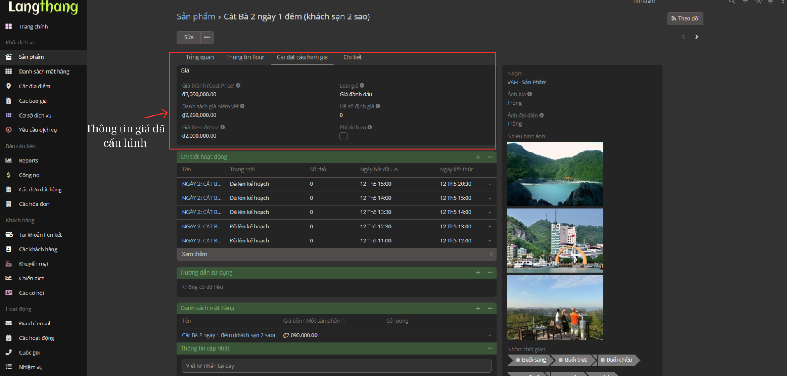Toggle the Phí dịch vụ checkbox
The image size is (787, 376).
tap(344, 136)
